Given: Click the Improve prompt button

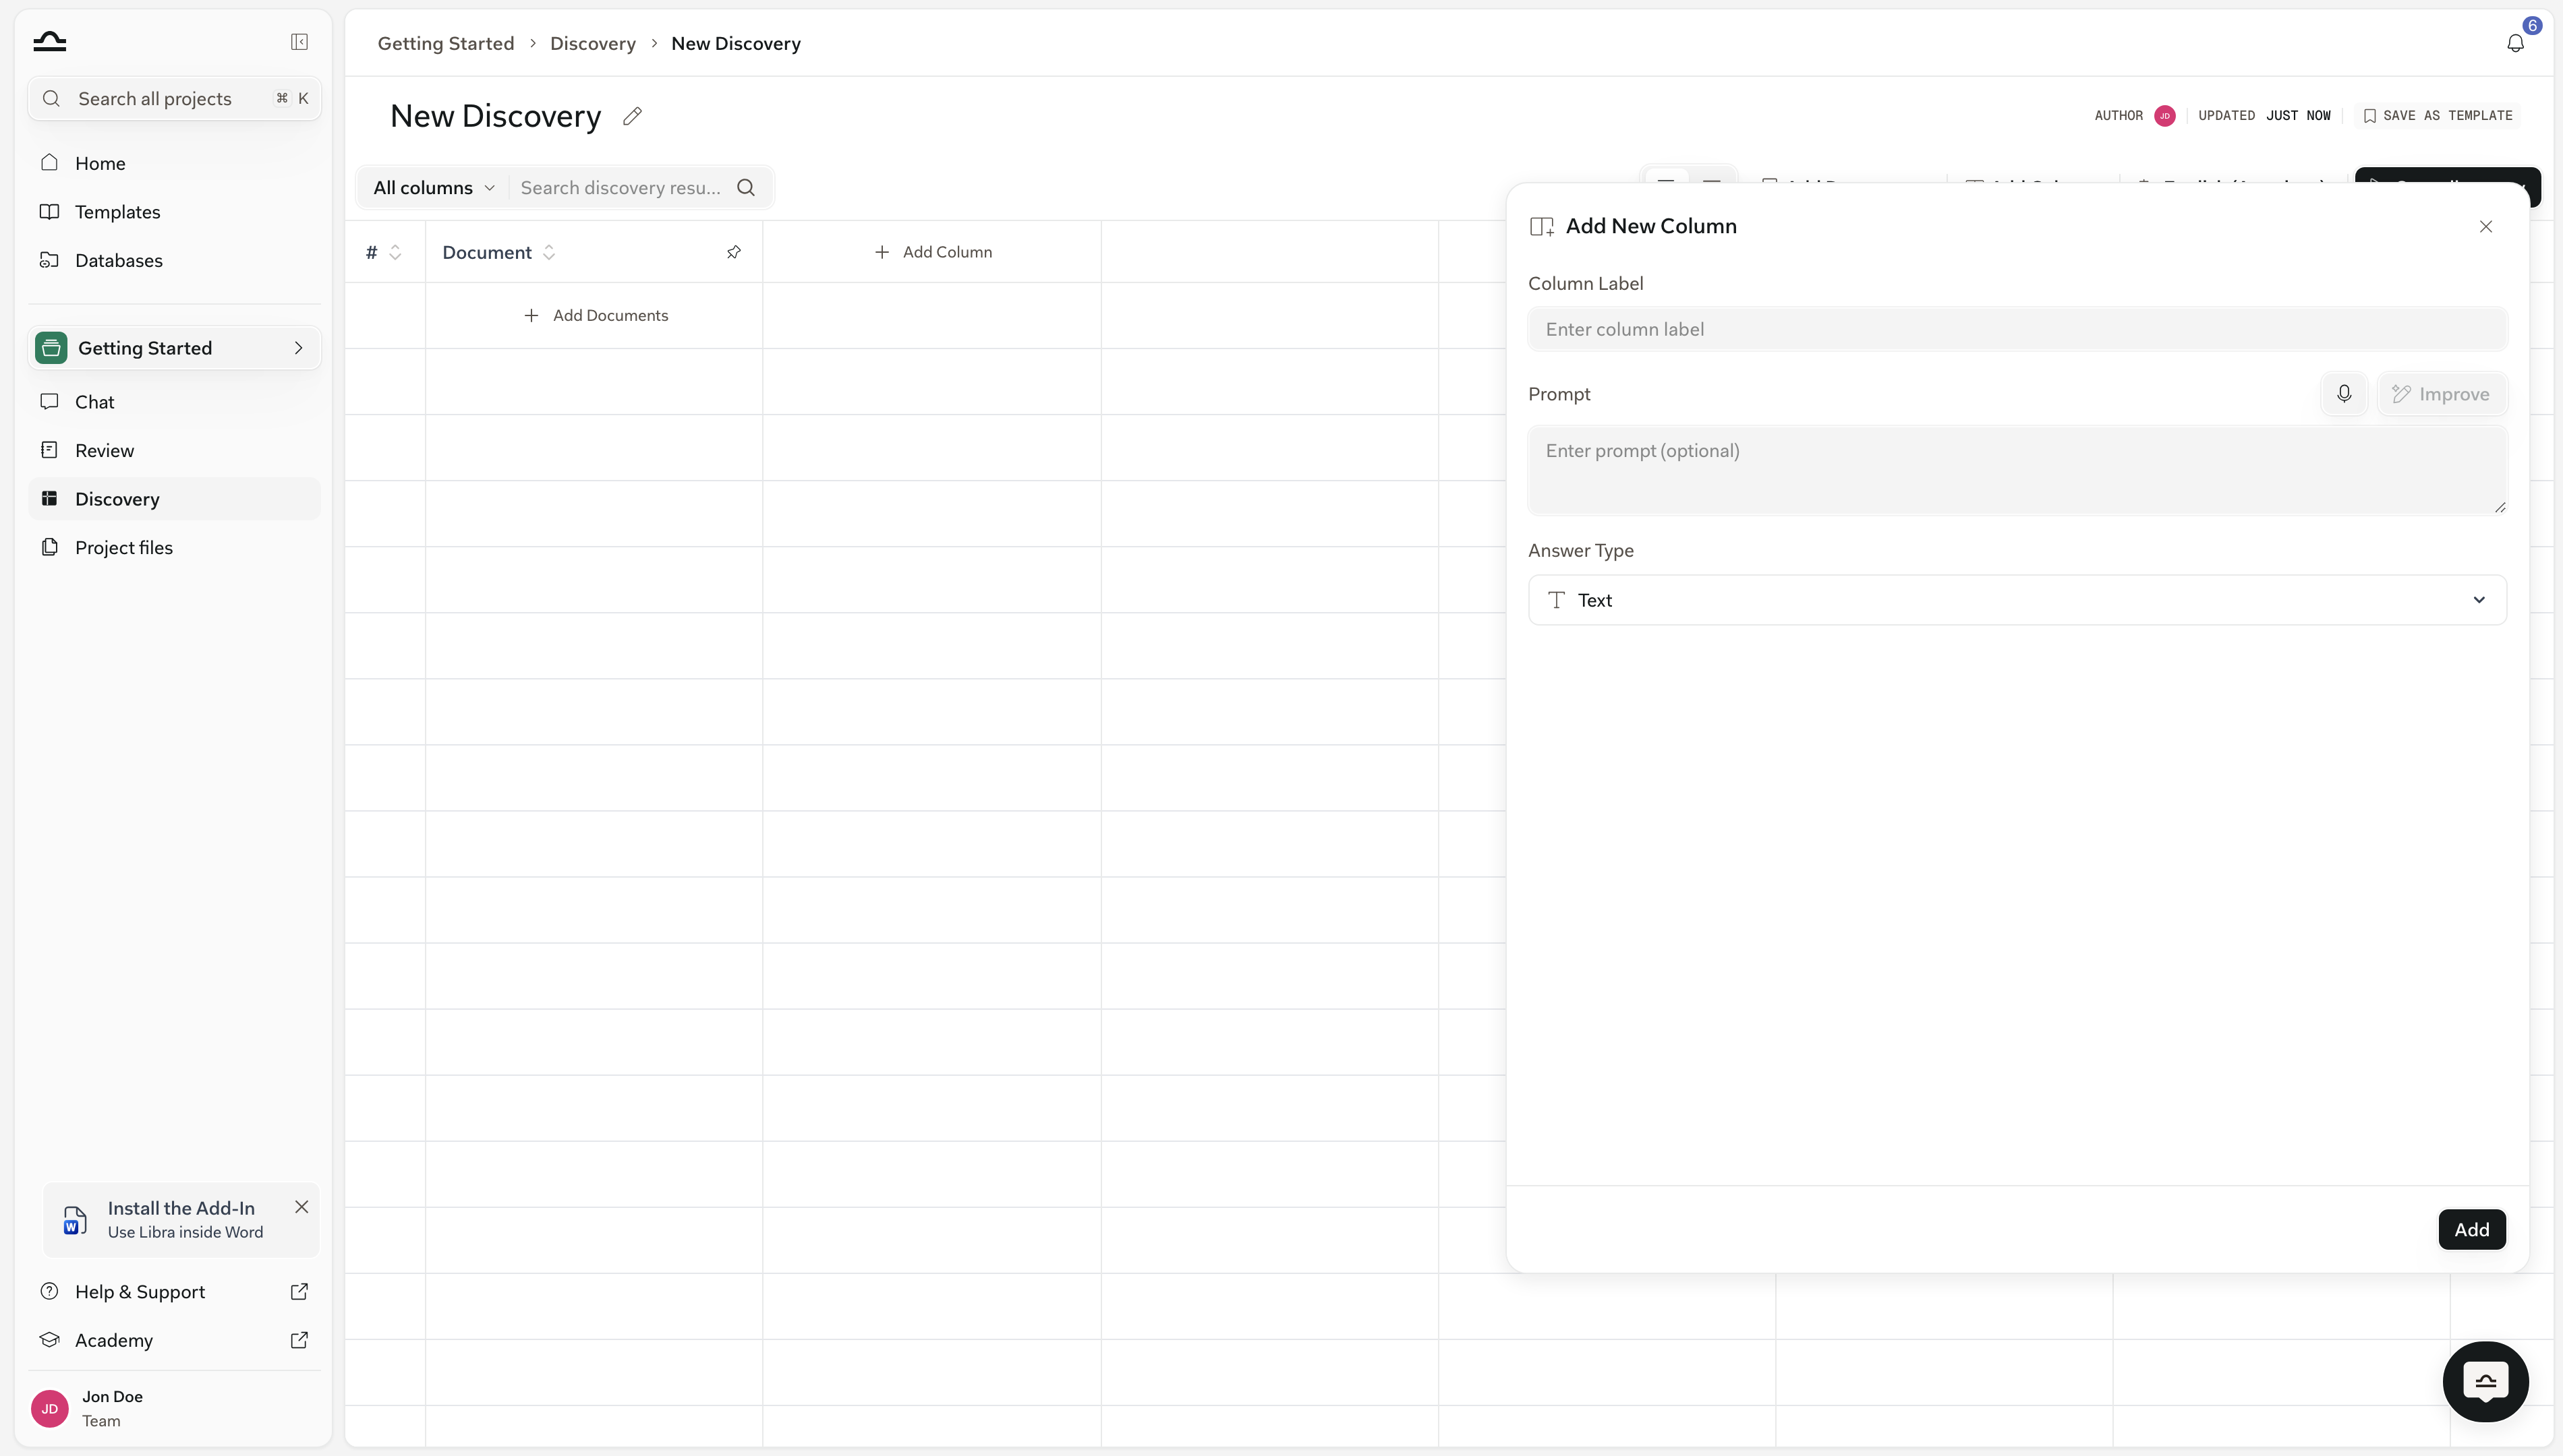Looking at the screenshot, I should point(2441,394).
